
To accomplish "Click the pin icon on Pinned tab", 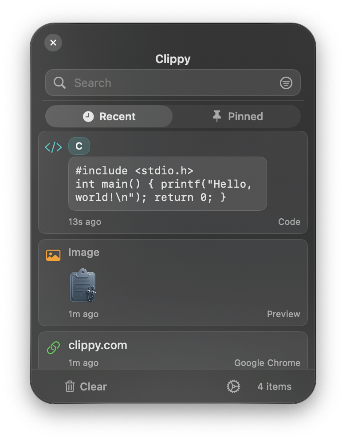I will [216, 116].
